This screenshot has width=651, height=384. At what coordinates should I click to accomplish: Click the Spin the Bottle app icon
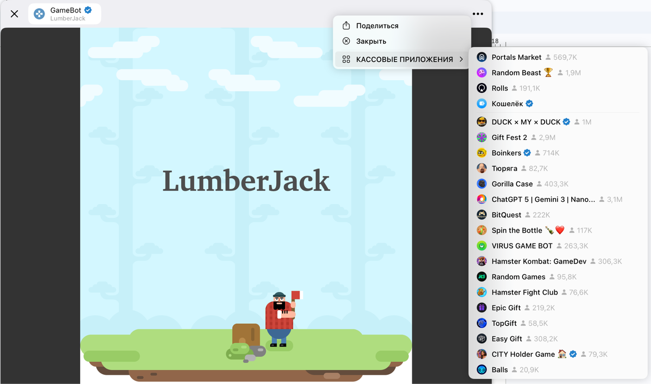tap(482, 230)
